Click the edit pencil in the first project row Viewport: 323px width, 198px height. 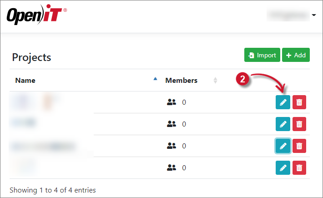[x=283, y=102]
